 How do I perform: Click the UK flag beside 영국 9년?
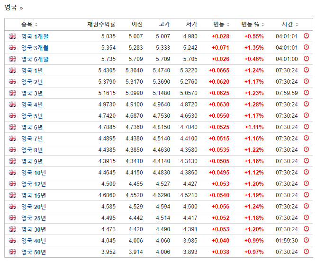(x=13, y=161)
